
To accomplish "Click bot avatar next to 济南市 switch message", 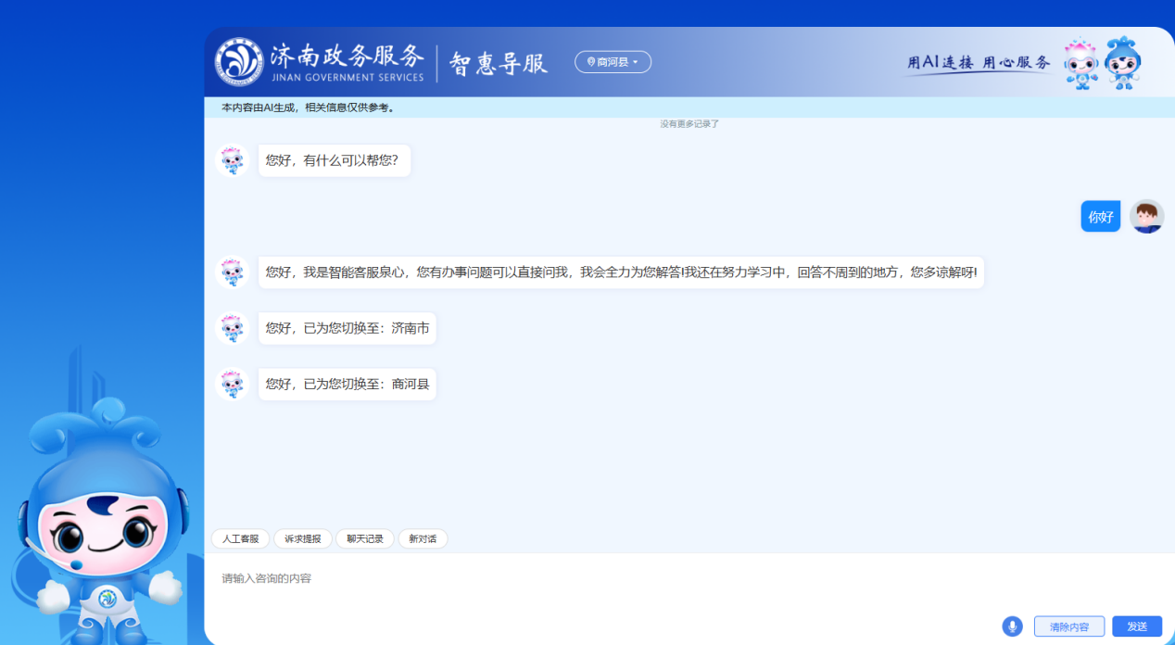I will [232, 328].
